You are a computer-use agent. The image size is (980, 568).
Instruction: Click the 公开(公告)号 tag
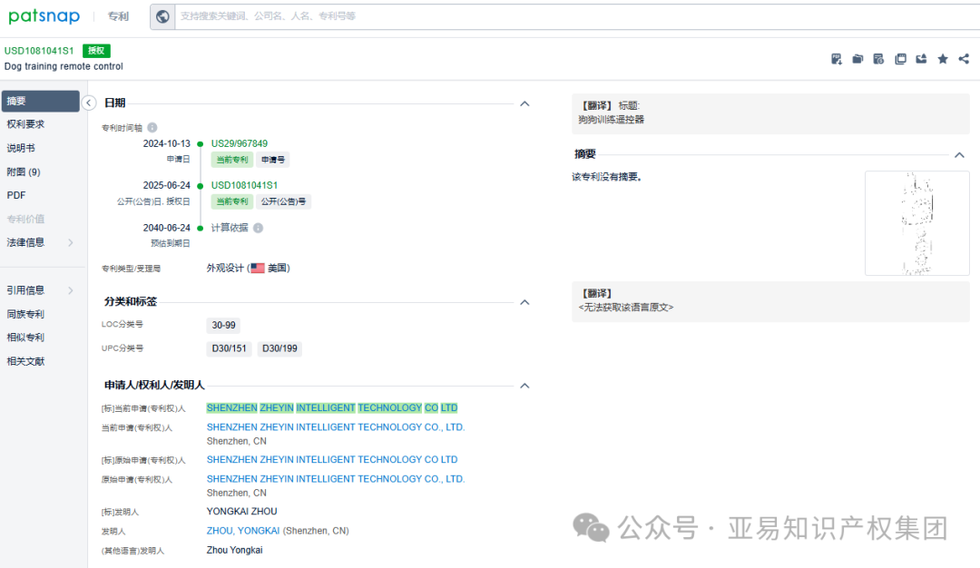click(x=283, y=201)
